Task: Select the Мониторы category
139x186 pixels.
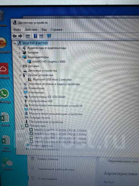Action: [x=36, y=109]
